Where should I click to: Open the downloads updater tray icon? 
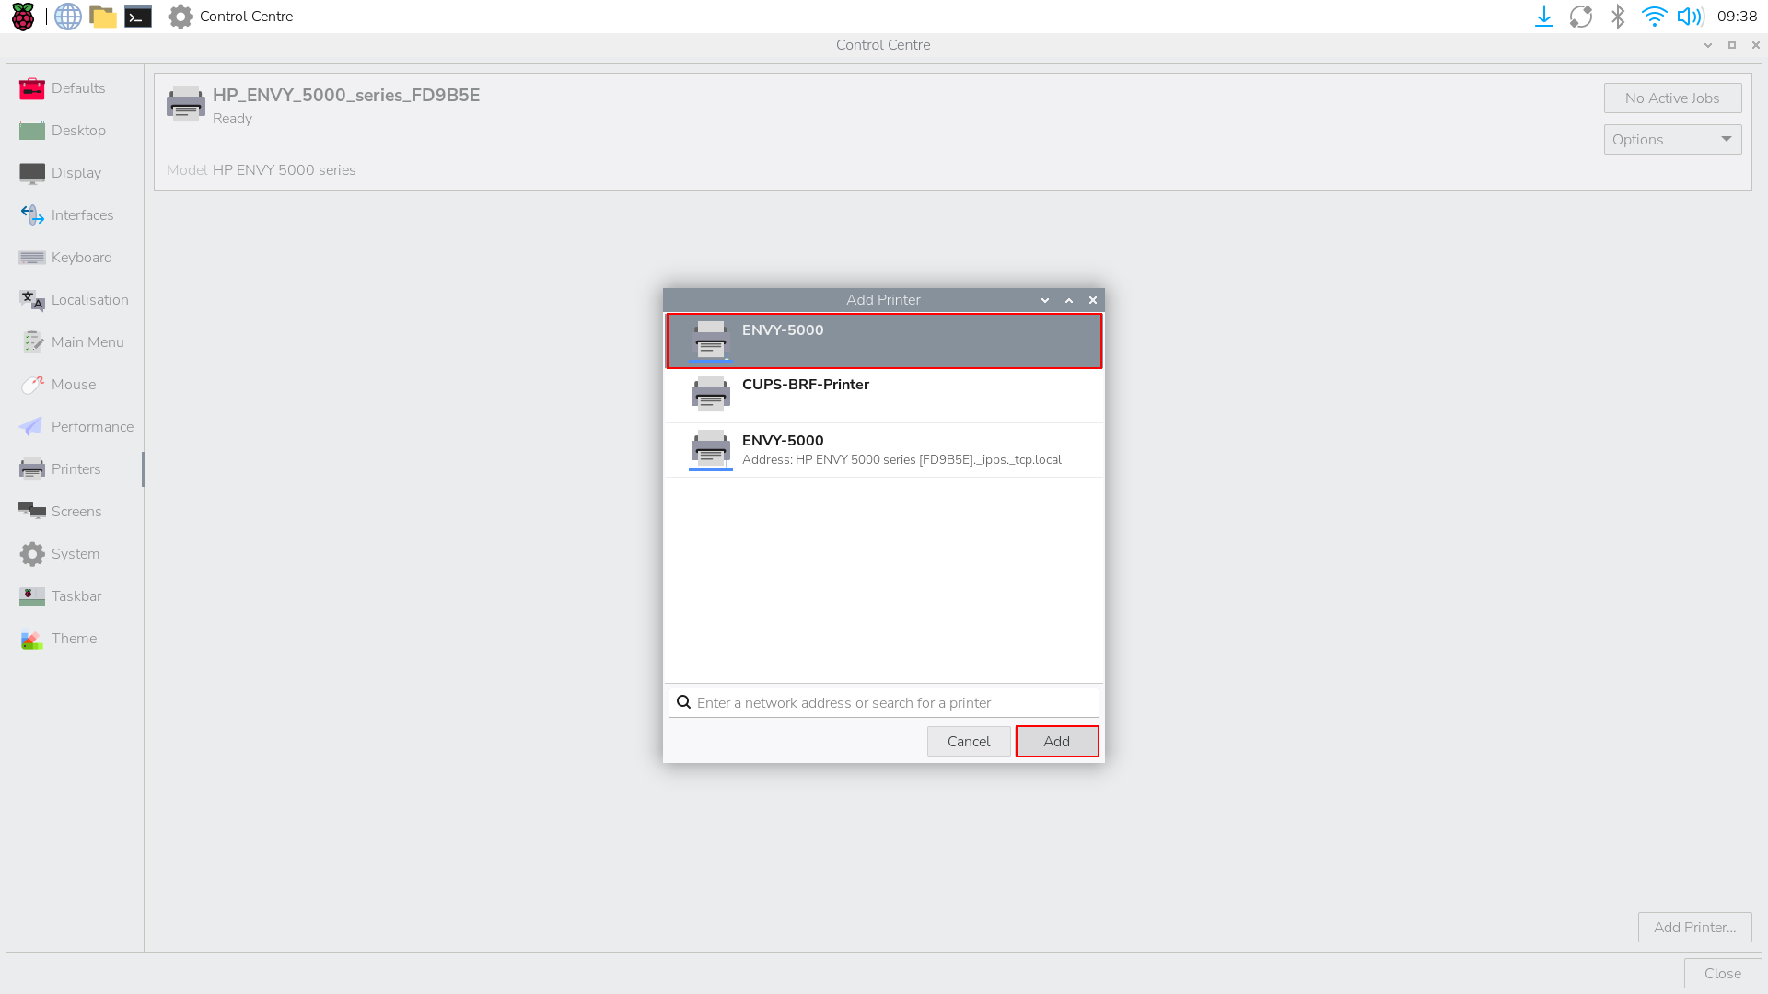point(1544,17)
